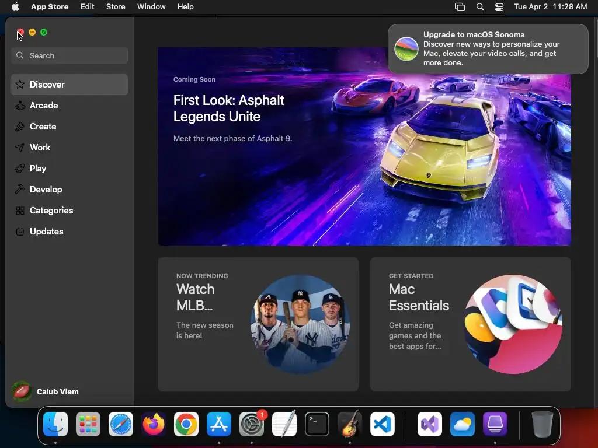Open Finder from the Dock
This screenshot has width=598, height=448.
[55, 424]
